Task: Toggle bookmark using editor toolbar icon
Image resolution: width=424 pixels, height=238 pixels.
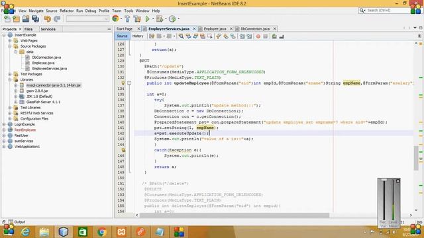Action: [x=233, y=36]
